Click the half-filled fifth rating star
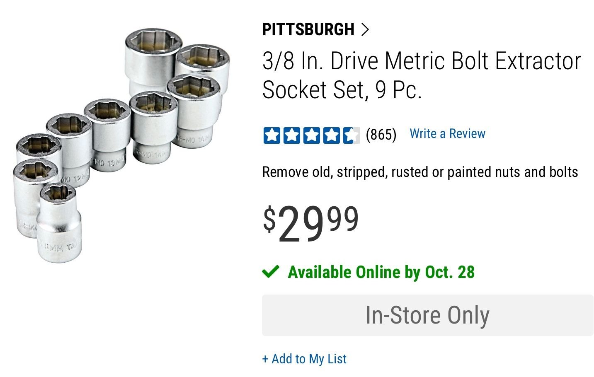 point(351,135)
